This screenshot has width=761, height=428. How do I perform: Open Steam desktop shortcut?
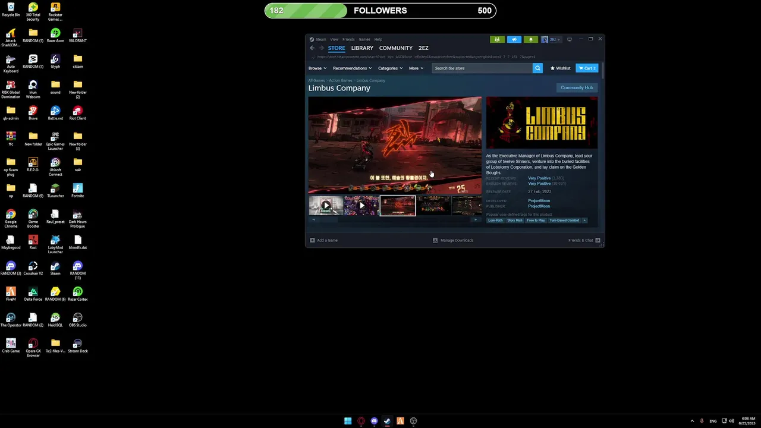(55, 268)
